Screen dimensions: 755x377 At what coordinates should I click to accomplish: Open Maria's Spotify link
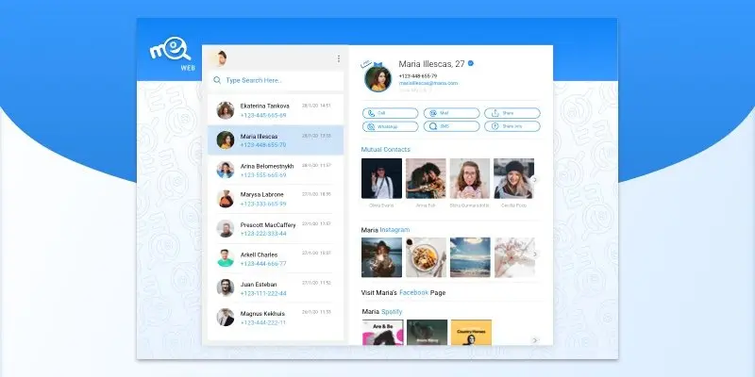[392, 312]
